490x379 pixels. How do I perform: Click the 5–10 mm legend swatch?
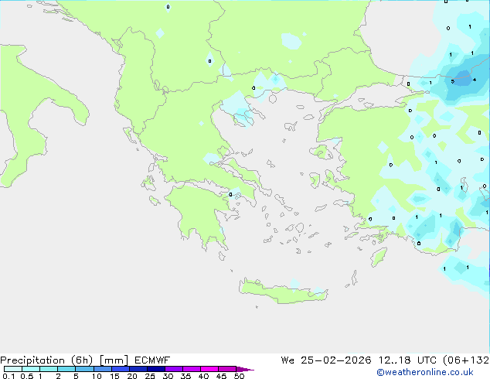click(x=84, y=369)
